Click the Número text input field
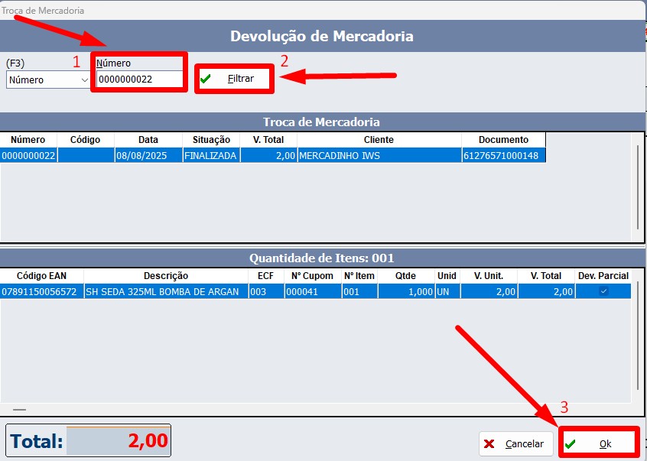 coord(139,80)
